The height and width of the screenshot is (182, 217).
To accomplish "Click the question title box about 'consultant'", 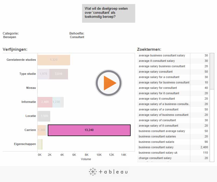I will (109, 13).
